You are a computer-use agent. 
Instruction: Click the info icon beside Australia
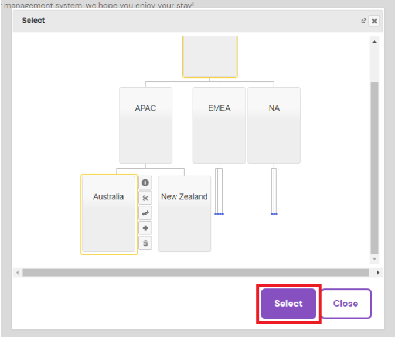145,182
